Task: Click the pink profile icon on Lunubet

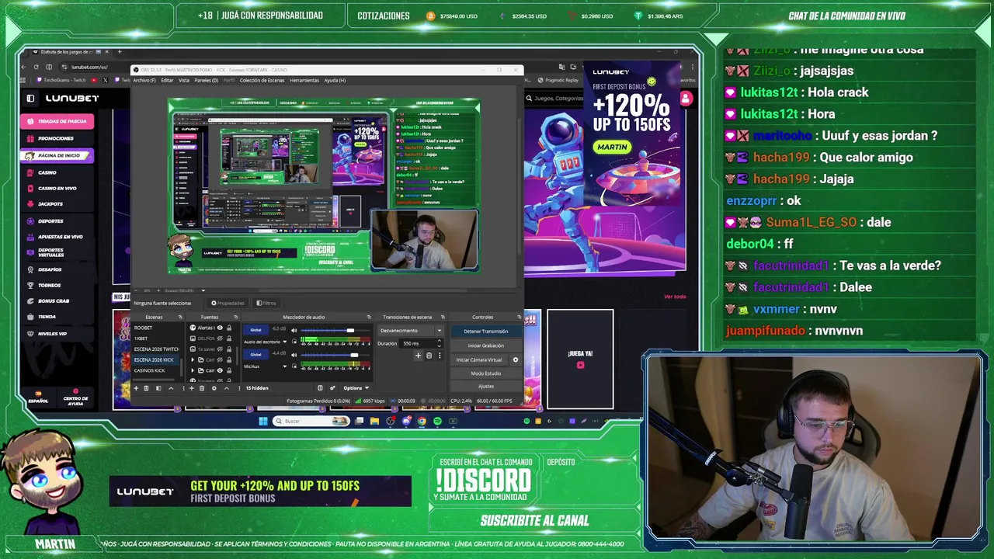Action: (x=686, y=99)
